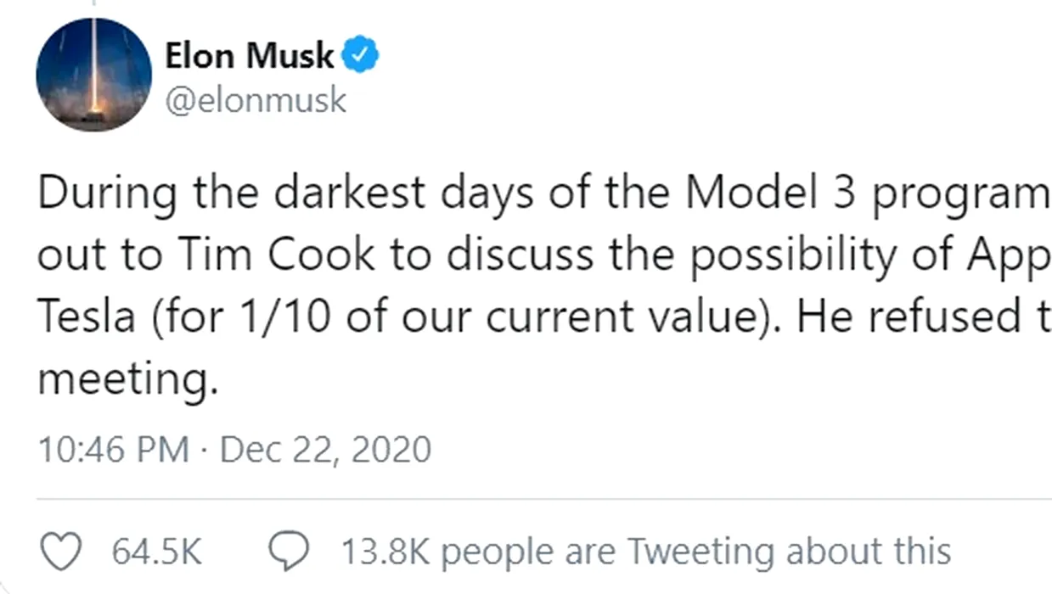Click the heart icon to like the tweet
This screenshot has width=1052, height=594.
click(x=60, y=552)
